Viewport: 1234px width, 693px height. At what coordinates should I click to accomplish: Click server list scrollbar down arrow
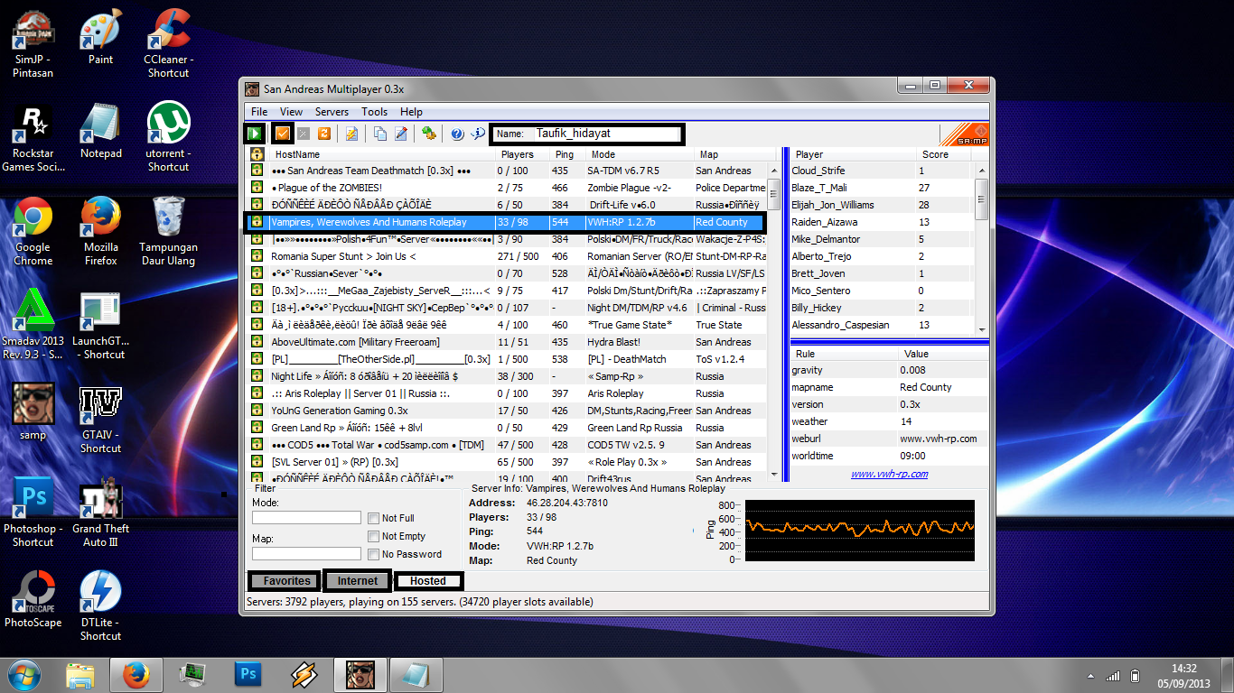click(x=773, y=474)
